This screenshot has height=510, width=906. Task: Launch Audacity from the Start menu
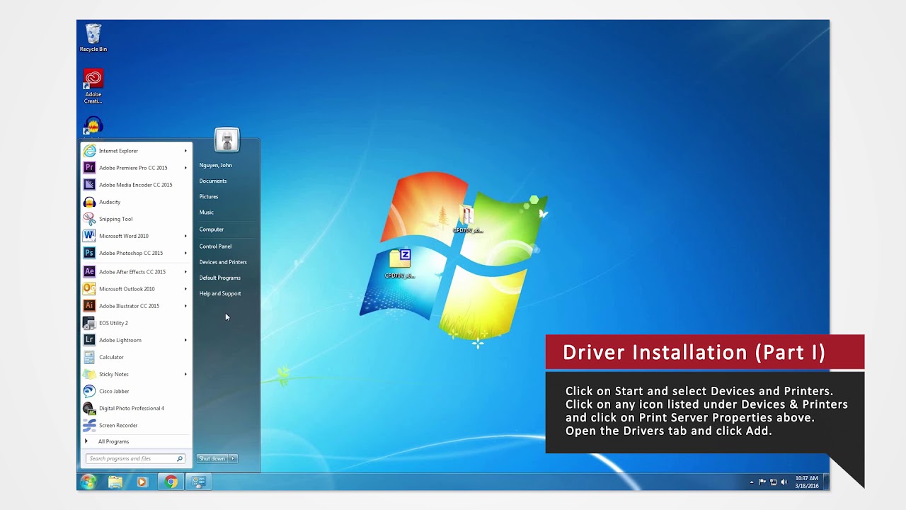pyautogui.click(x=135, y=202)
